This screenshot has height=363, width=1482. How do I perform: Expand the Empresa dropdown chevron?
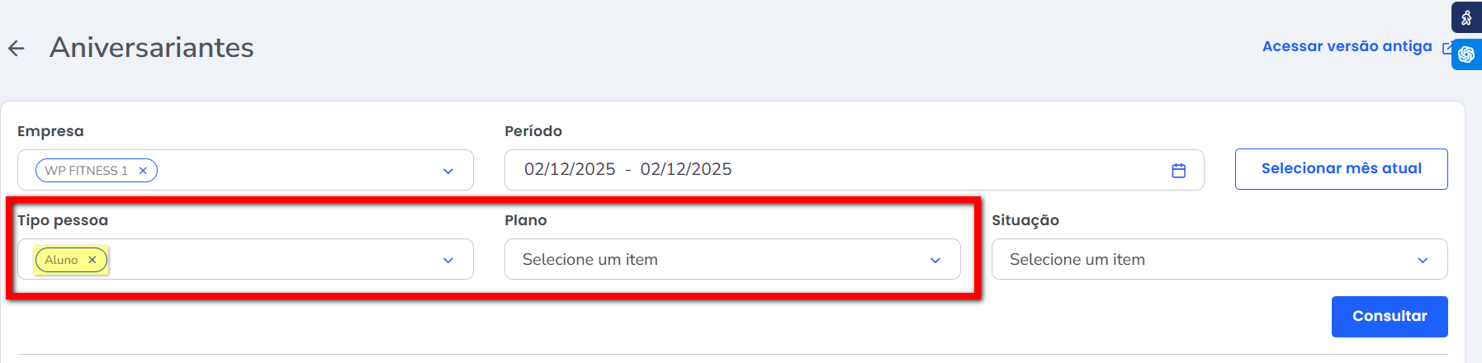click(448, 171)
